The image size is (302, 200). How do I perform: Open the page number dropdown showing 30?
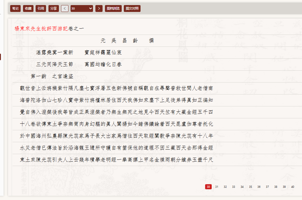point(82,8)
